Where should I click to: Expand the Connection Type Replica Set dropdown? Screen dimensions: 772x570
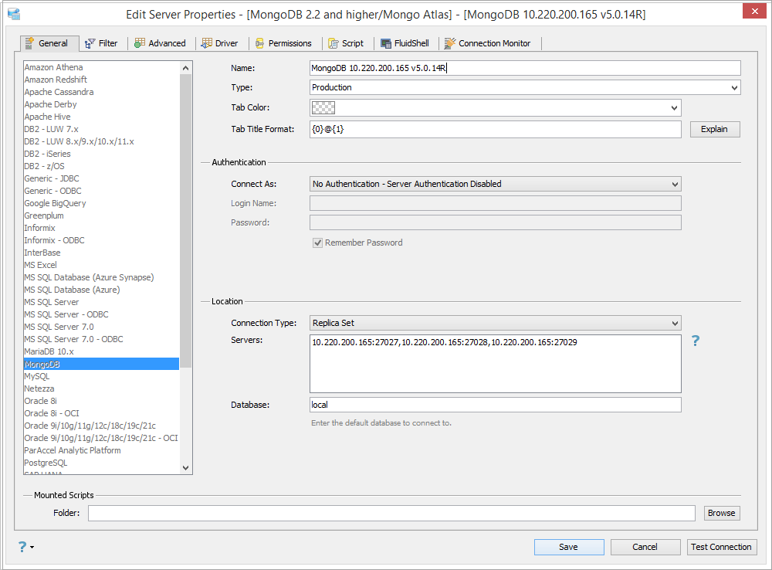click(x=496, y=323)
